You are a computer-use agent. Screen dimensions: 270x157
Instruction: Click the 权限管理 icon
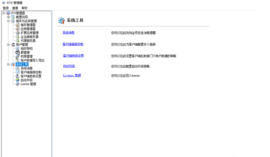[x=17, y=56]
